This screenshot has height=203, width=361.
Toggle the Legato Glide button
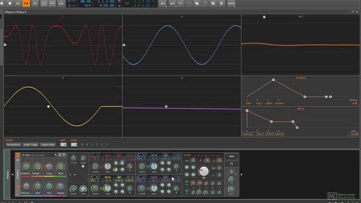point(47,145)
